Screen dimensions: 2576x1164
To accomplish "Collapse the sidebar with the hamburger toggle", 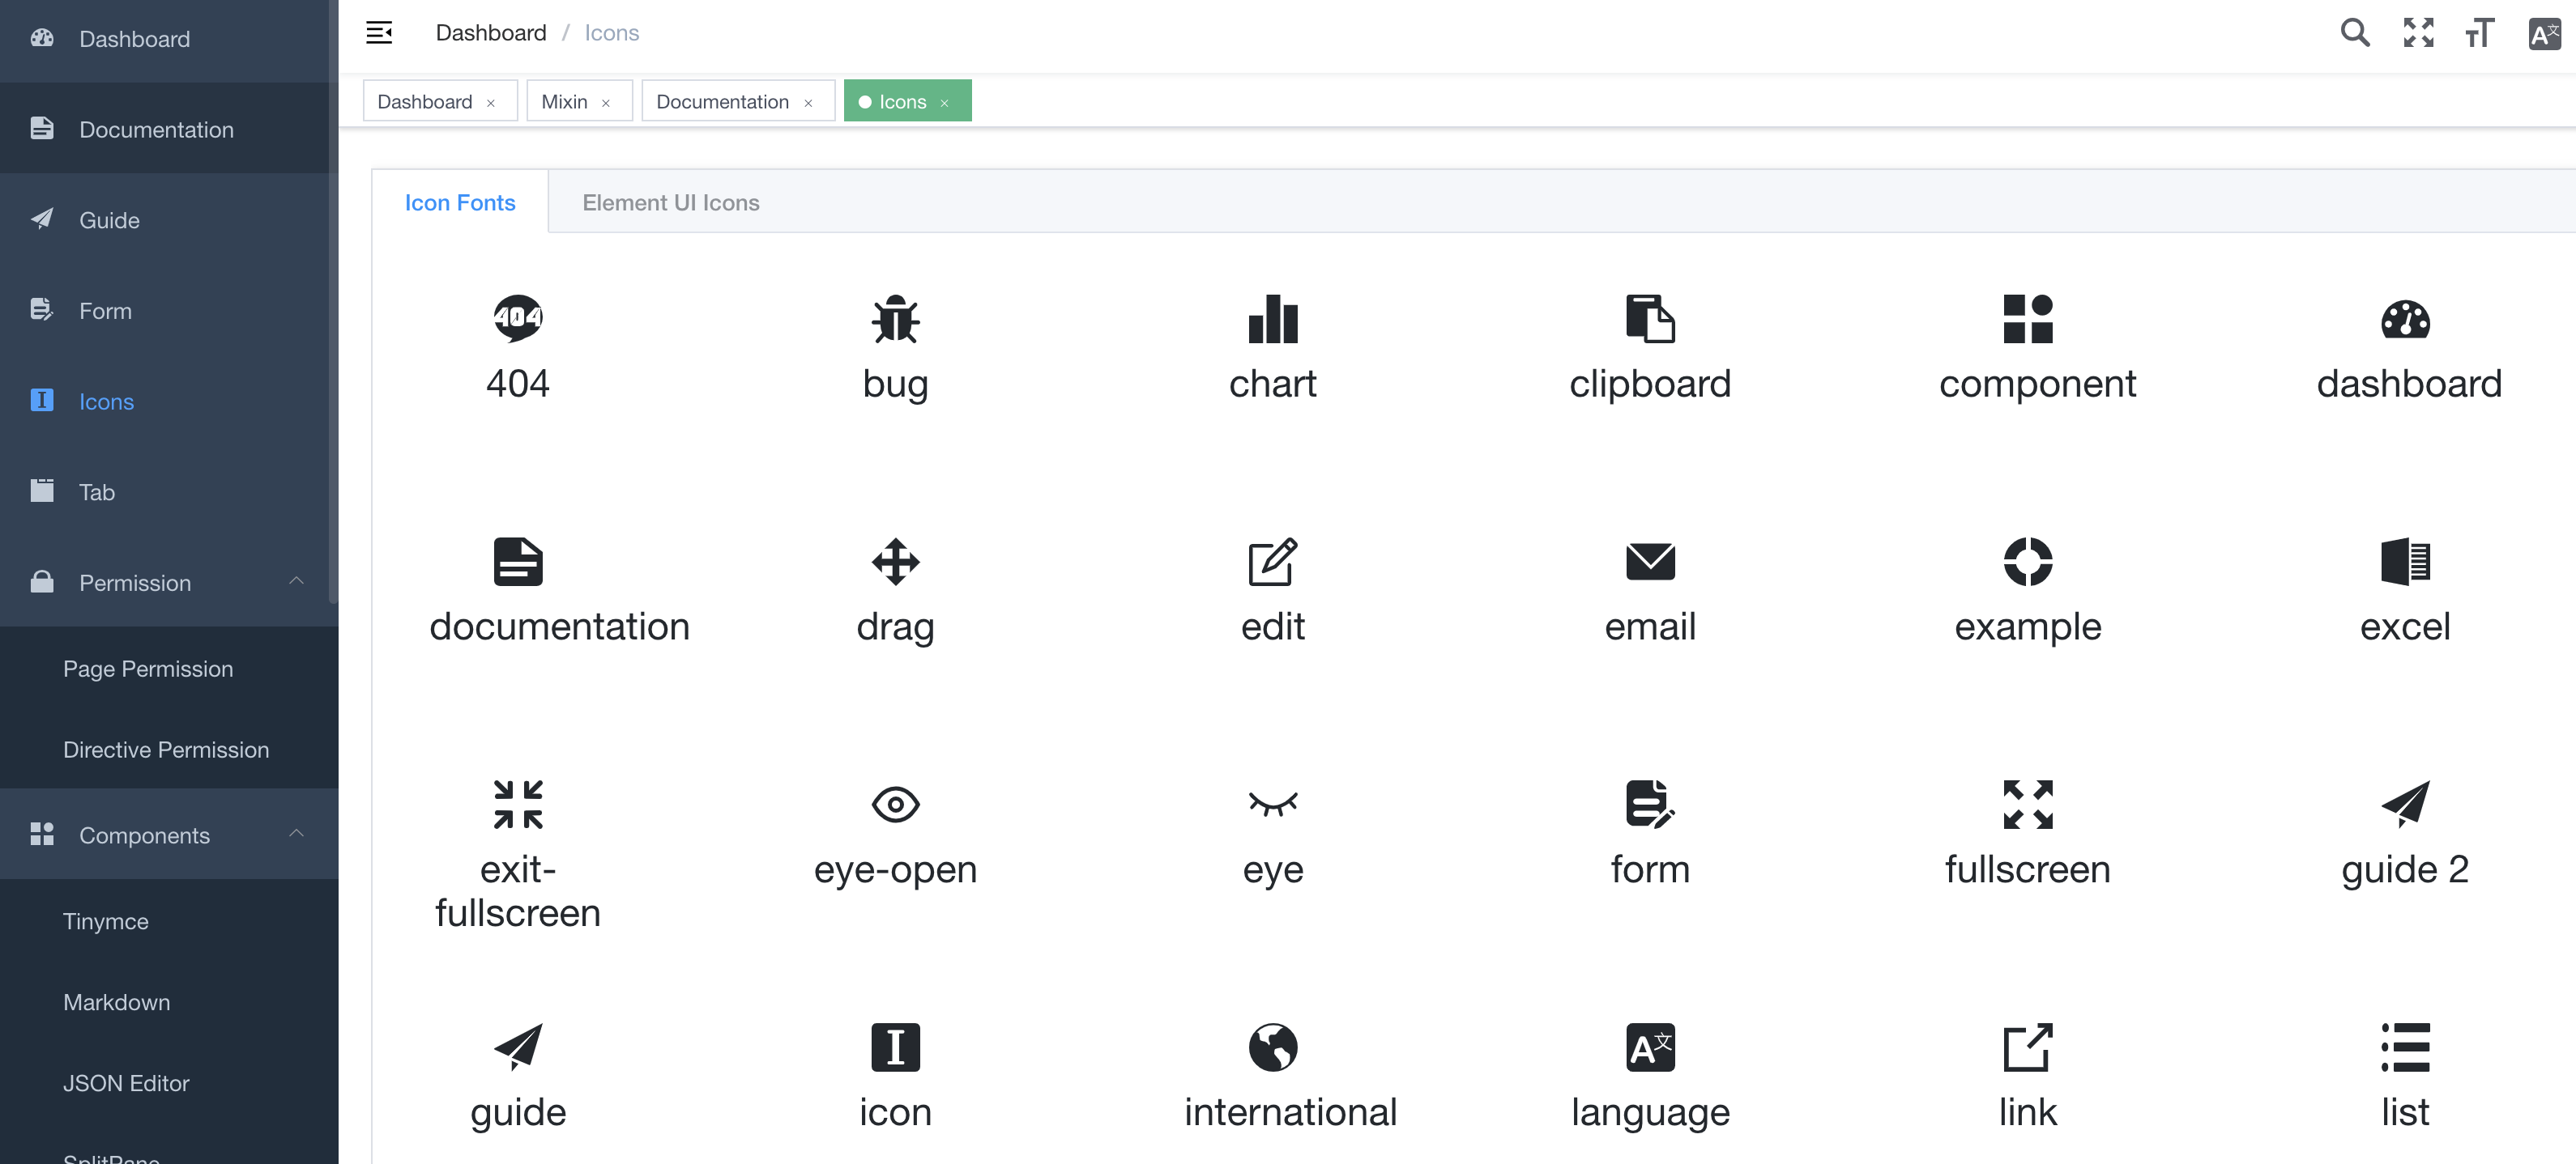I will 379,32.
